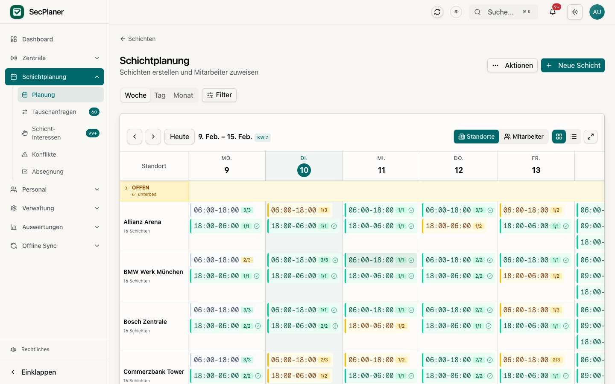Open the AU user avatar menu
Image resolution: width=615 pixels, height=384 pixels.
coord(597,12)
